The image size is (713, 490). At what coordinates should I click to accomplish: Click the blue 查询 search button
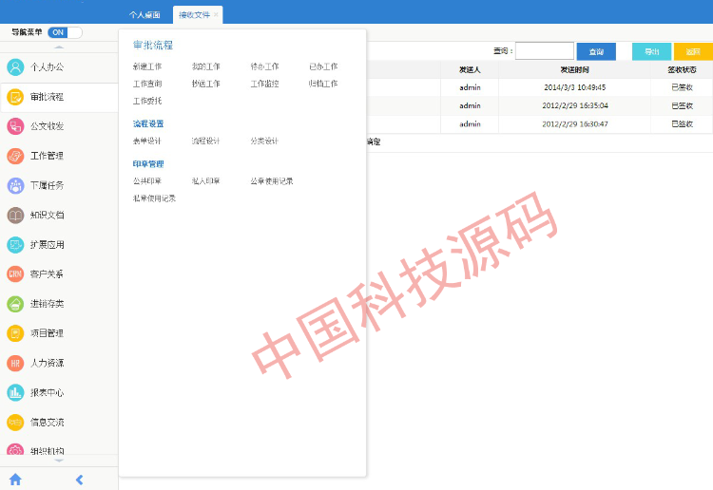[x=596, y=51]
